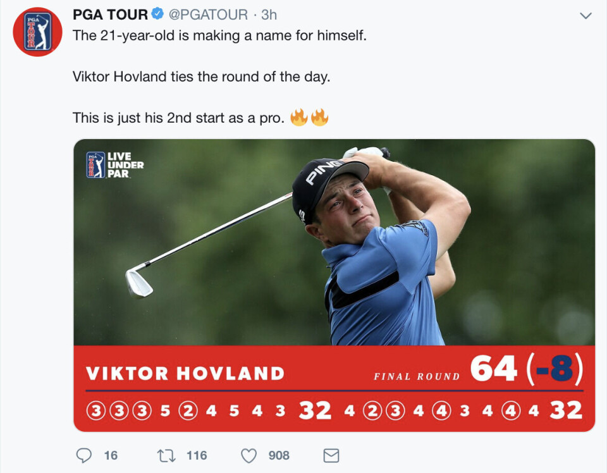Screen dimensions: 607x473
Task: Click the blue verified badge
Action: coord(157,14)
